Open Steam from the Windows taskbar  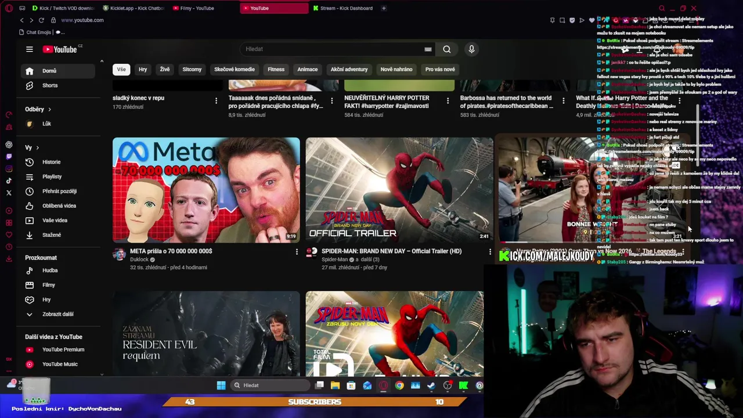click(x=431, y=385)
